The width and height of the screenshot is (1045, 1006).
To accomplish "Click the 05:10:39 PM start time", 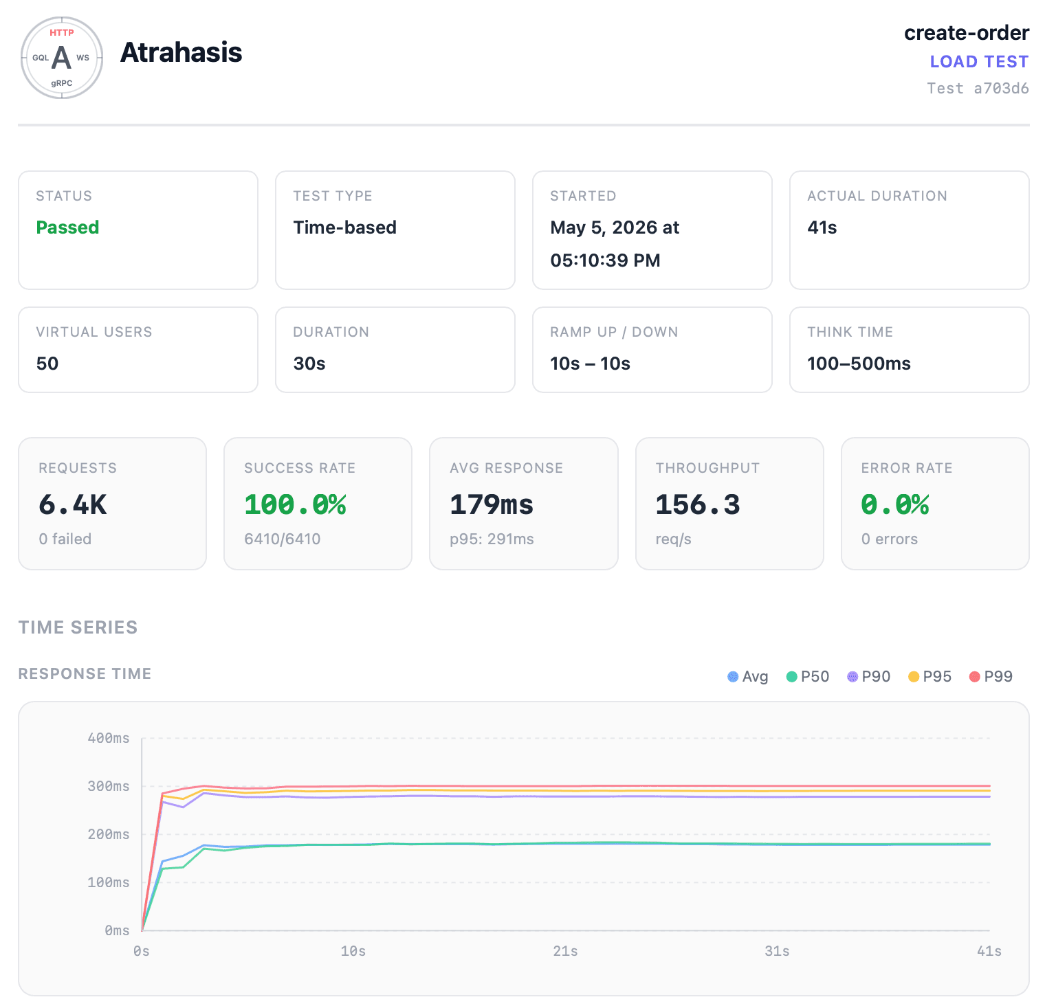I will click(605, 260).
